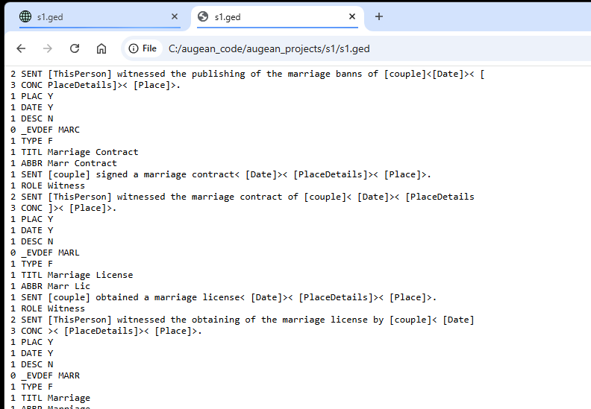Click the "ABBR Marr Contract" line
The image size is (591, 409).
pyautogui.click(x=63, y=163)
